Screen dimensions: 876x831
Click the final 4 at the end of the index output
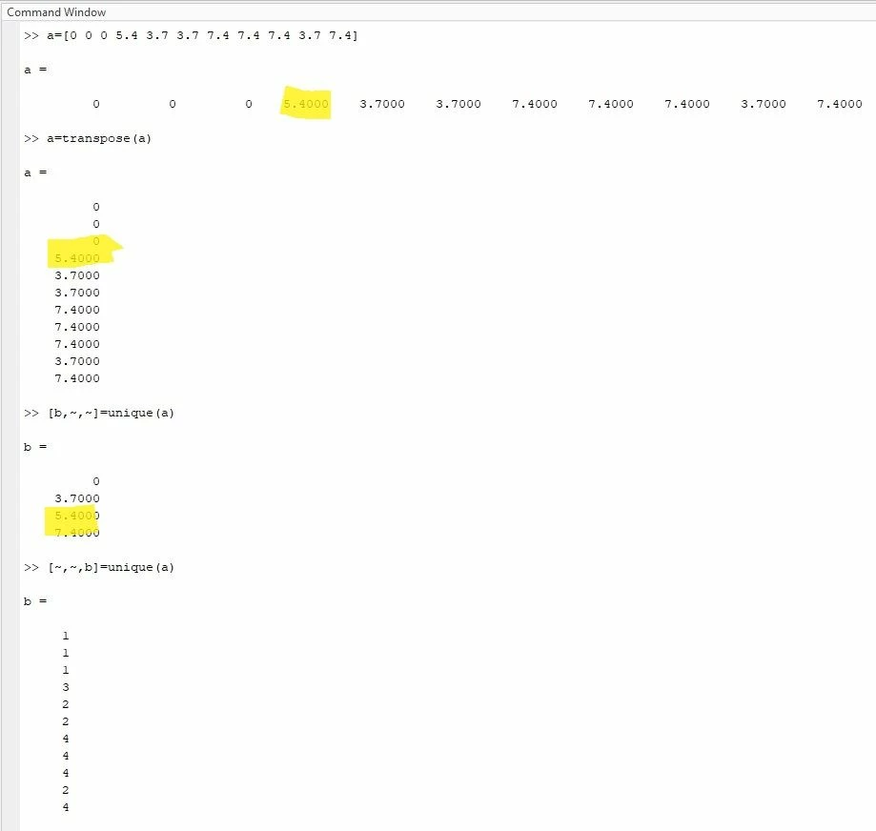click(x=66, y=807)
